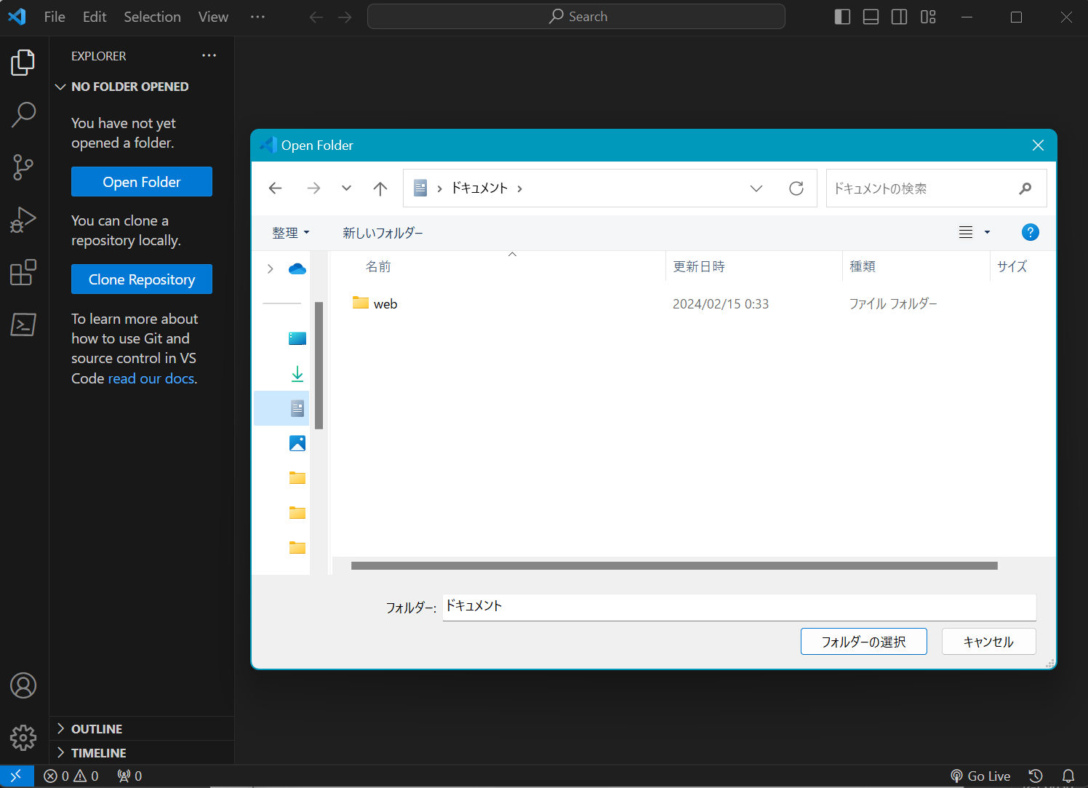Image resolution: width=1088 pixels, height=788 pixels.
Task: Open the Run and Debug view
Action: (x=23, y=219)
